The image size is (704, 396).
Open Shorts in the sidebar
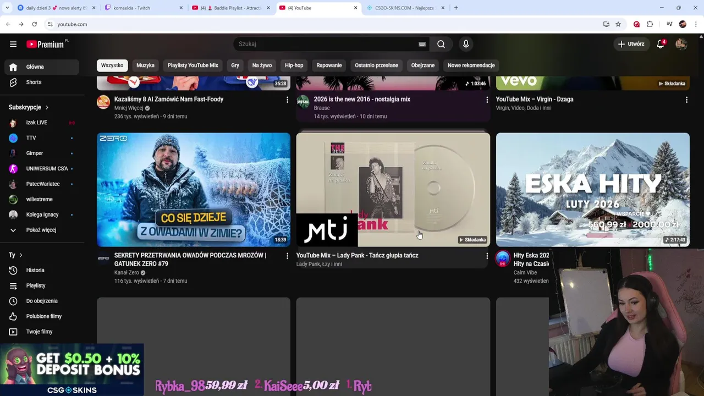click(x=42, y=82)
